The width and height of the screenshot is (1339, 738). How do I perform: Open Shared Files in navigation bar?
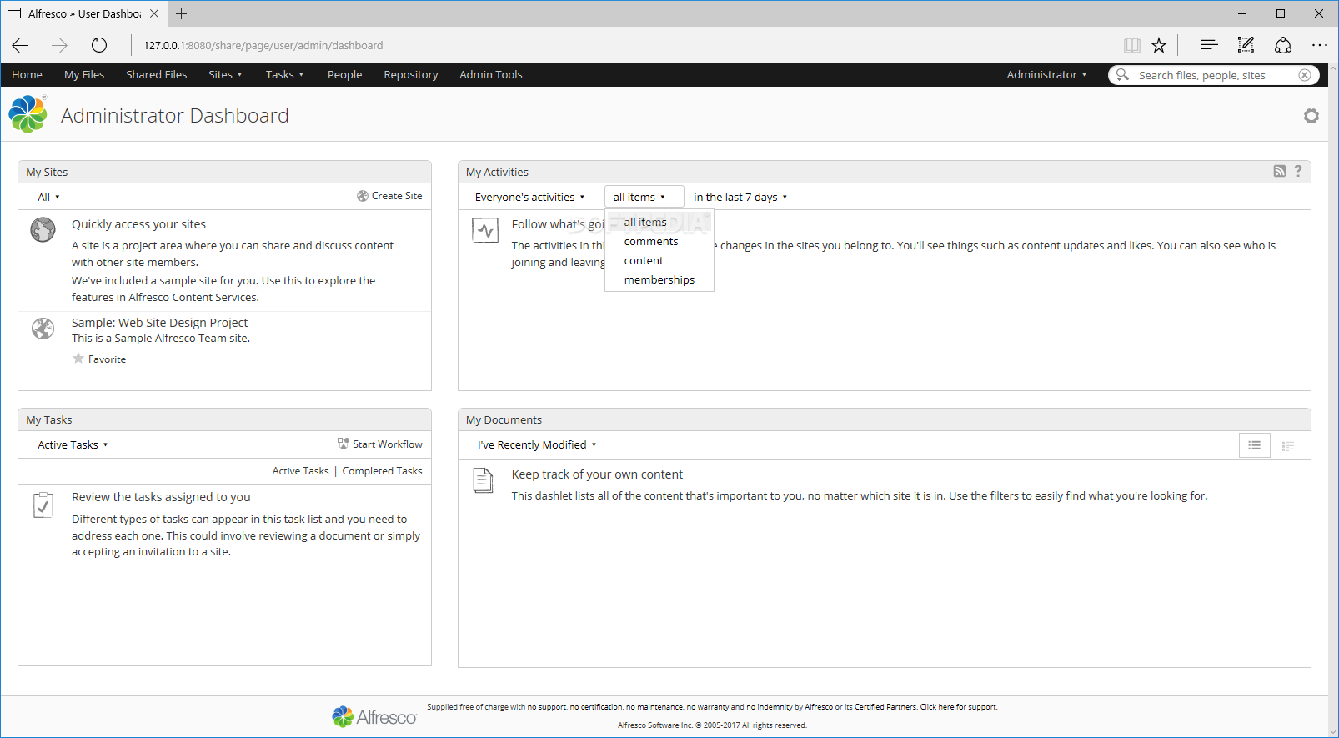156,74
